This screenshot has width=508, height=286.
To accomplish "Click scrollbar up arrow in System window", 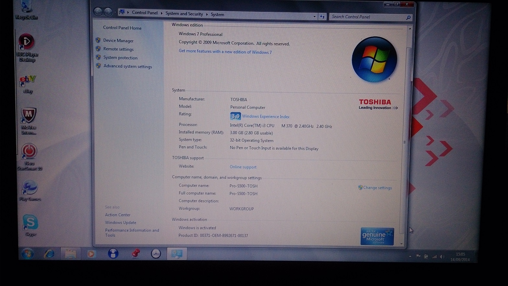I will [x=410, y=29].
